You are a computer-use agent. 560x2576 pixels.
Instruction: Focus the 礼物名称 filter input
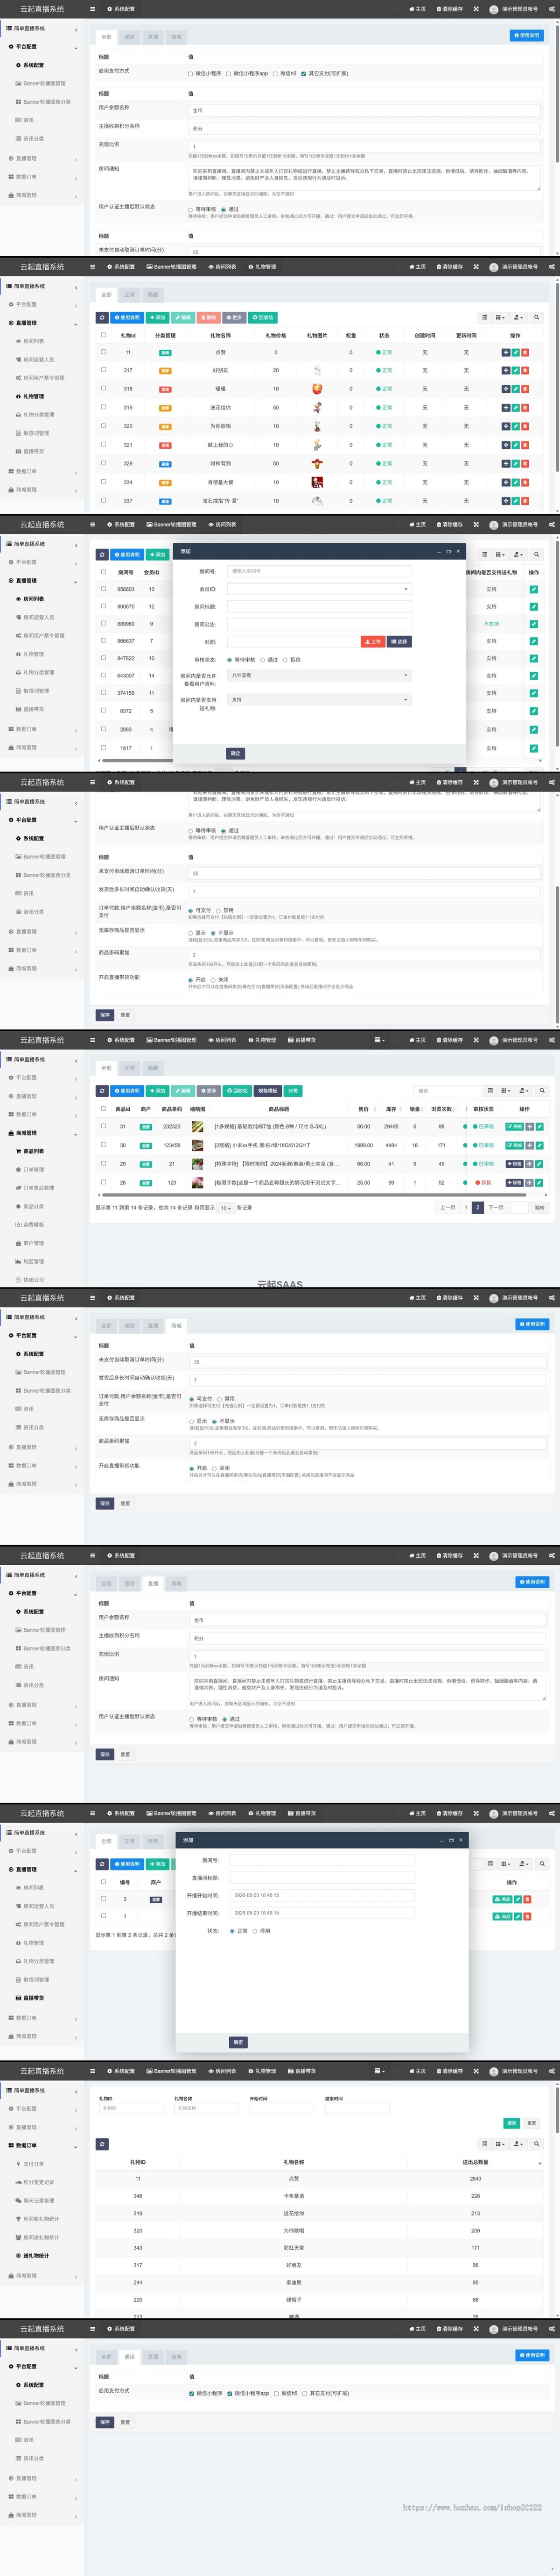(207, 2108)
